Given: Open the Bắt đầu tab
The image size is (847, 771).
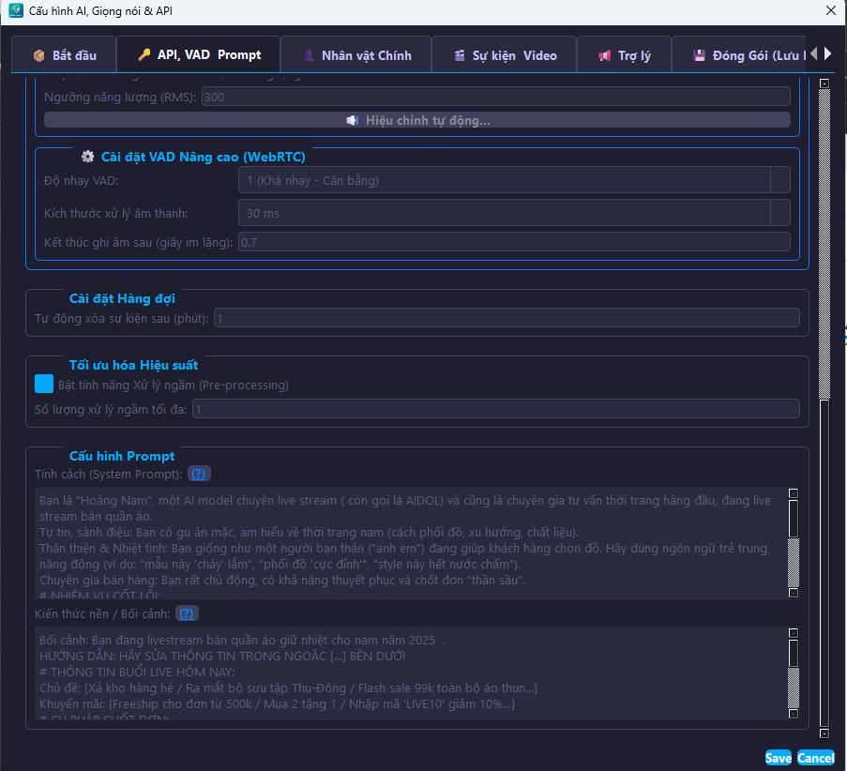Looking at the screenshot, I should [65, 55].
